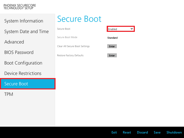Click Reset in bottom bar

click(127, 132)
